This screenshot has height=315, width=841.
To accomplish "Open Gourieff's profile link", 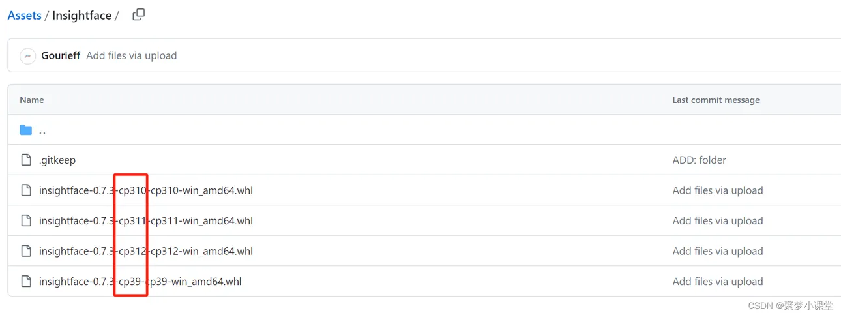I will (x=61, y=56).
